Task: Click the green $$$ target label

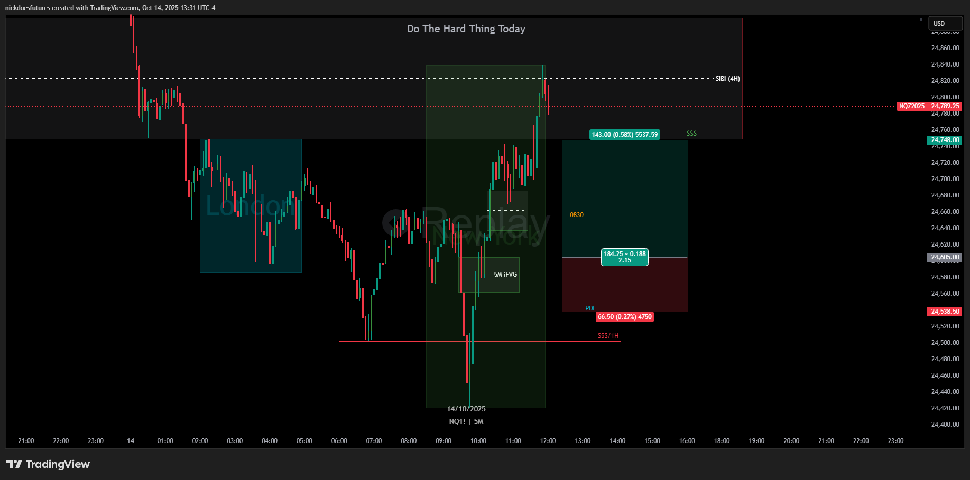Action: pyautogui.click(x=691, y=134)
